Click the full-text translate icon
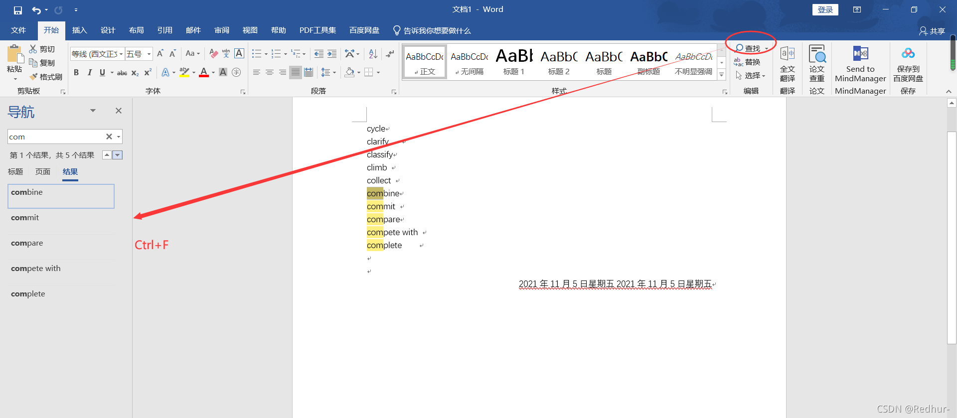957x418 pixels. pyautogui.click(x=788, y=53)
